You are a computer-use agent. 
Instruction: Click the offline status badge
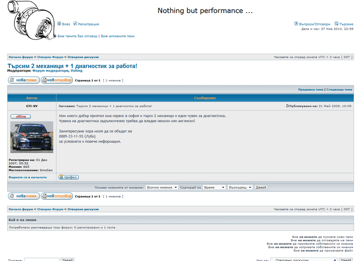20,117
